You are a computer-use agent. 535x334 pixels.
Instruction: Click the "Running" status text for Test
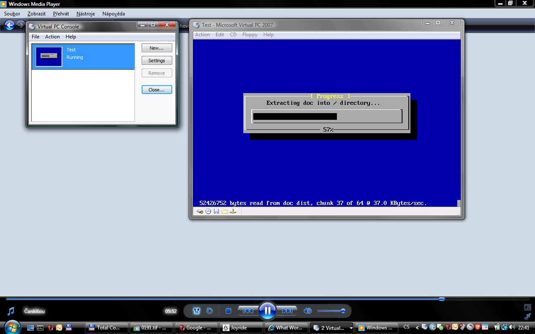click(x=75, y=57)
